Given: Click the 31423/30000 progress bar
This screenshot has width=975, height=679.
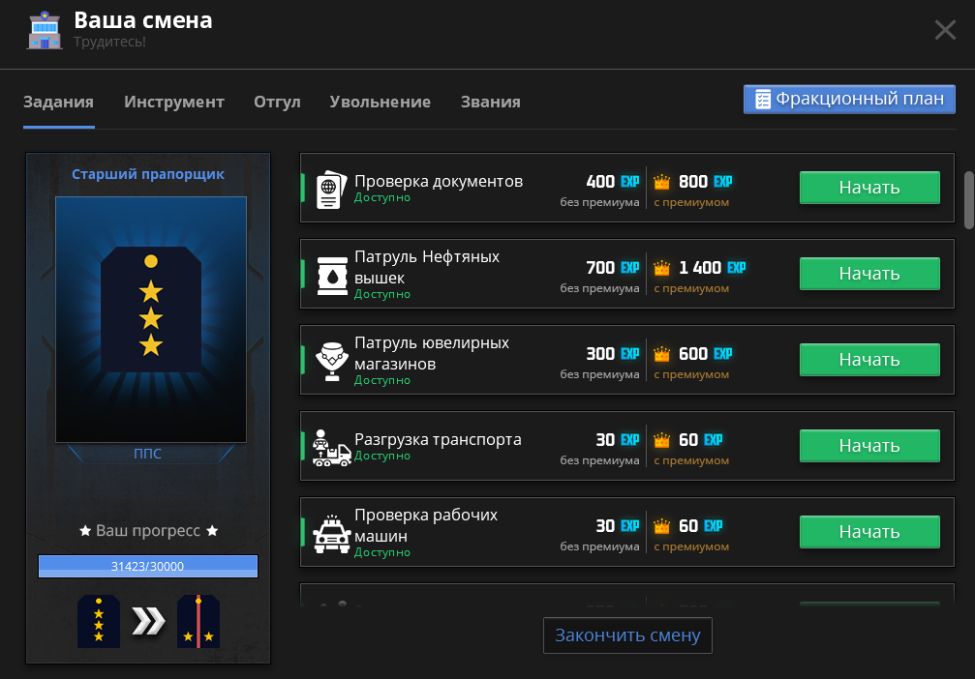Looking at the screenshot, I should [x=148, y=566].
